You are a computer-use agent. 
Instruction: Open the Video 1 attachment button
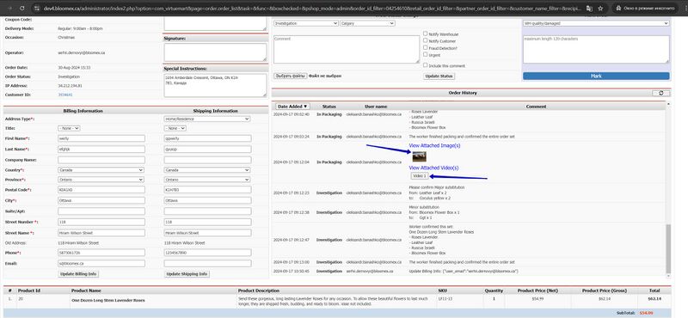pyautogui.click(x=420, y=176)
